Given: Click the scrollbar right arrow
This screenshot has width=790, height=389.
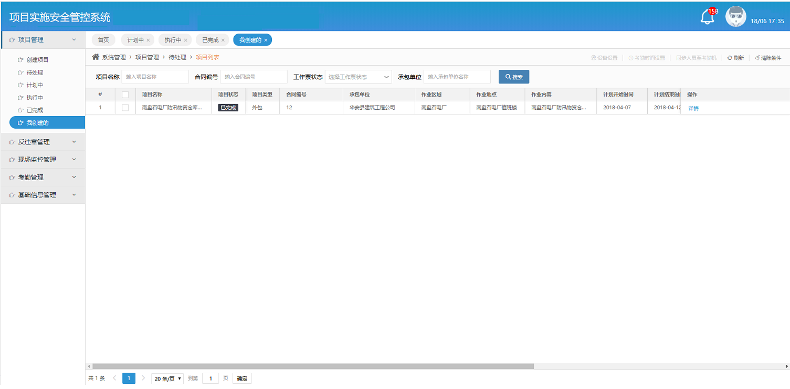Looking at the screenshot, I should click(x=787, y=366).
